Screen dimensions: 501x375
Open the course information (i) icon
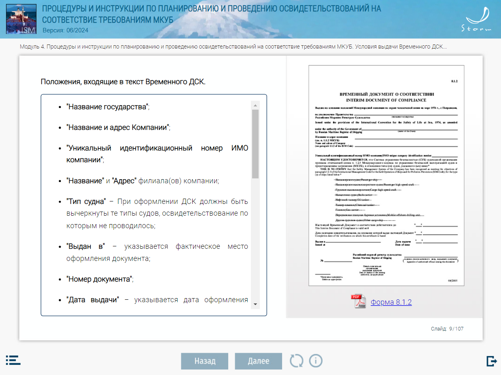[x=316, y=360]
